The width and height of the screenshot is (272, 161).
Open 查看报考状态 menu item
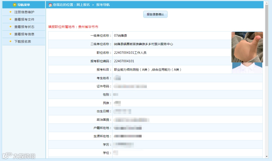(24, 27)
